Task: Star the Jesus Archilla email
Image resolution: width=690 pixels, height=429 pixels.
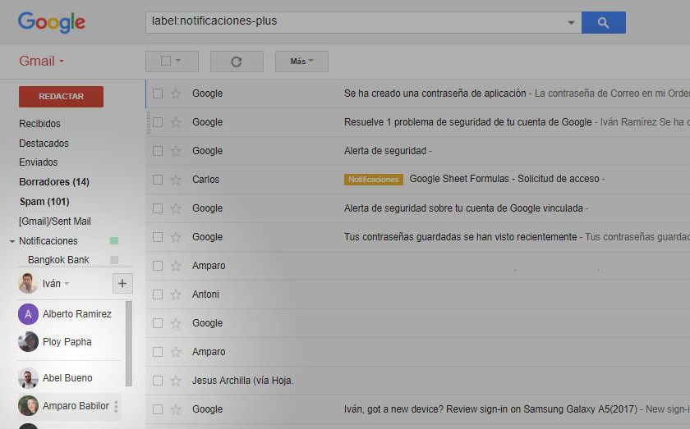Action: (x=176, y=381)
